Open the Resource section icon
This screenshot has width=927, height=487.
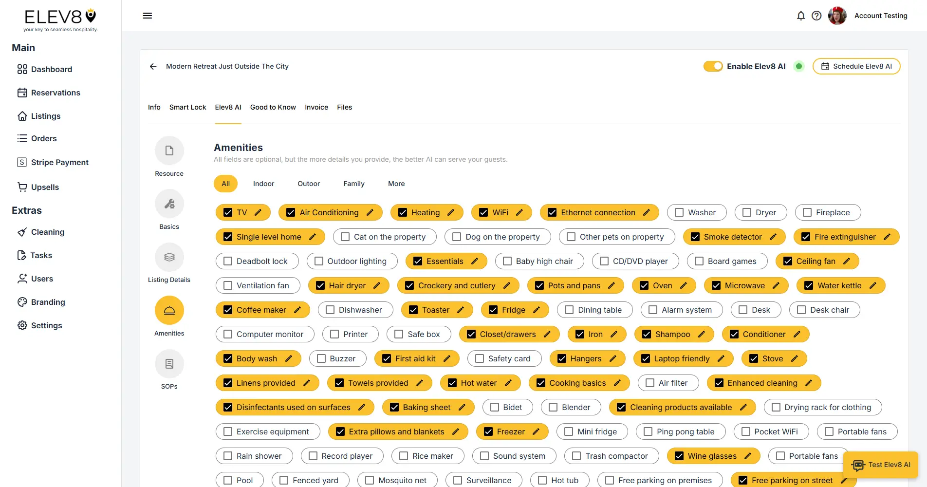click(169, 150)
